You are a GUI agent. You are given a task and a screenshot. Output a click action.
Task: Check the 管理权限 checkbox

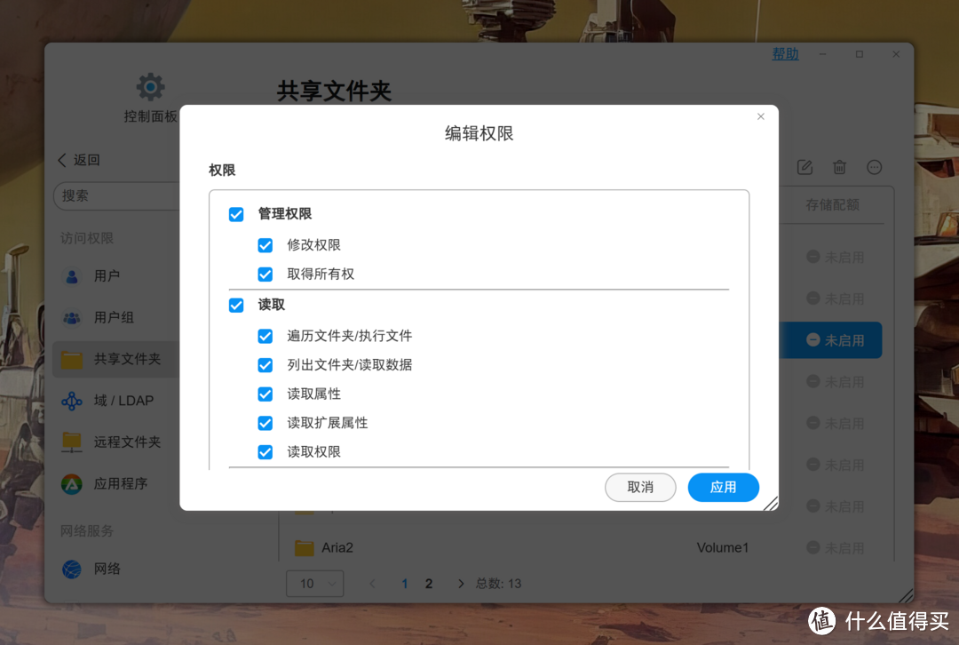click(x=236, y=214)
